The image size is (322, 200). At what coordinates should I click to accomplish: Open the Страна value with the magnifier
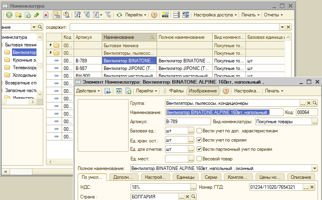pyautogui.click(x=193, y=196)
